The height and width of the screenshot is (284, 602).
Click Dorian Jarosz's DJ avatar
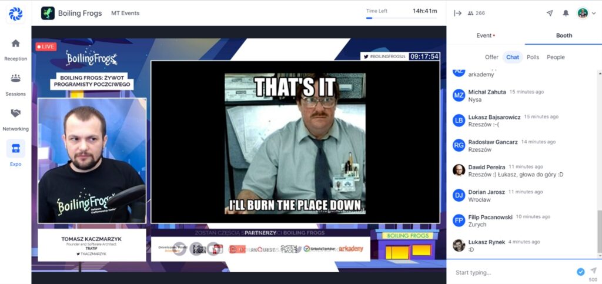pos(459,195)
